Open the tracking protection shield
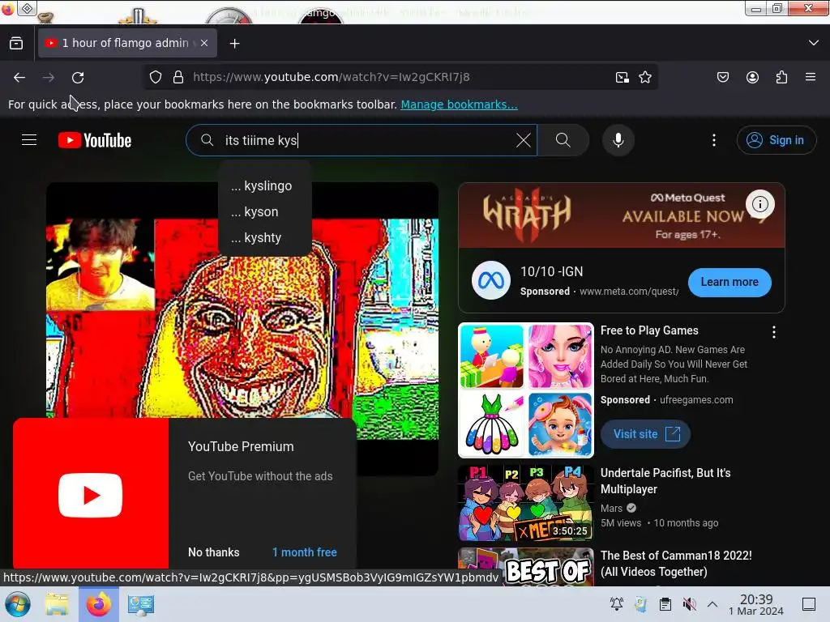The height and width of the screenshot is (622, 830). 155,77
